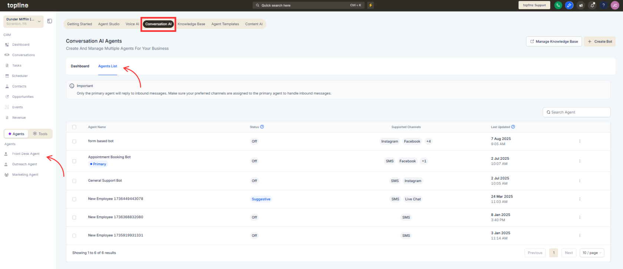Click the blue round icon beside the phone
The width and height of the screenshot is (623, 269).
[x=569, y=5]
